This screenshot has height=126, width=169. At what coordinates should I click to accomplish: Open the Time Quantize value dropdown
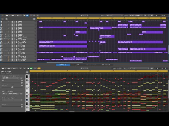(x=11, y=78)
